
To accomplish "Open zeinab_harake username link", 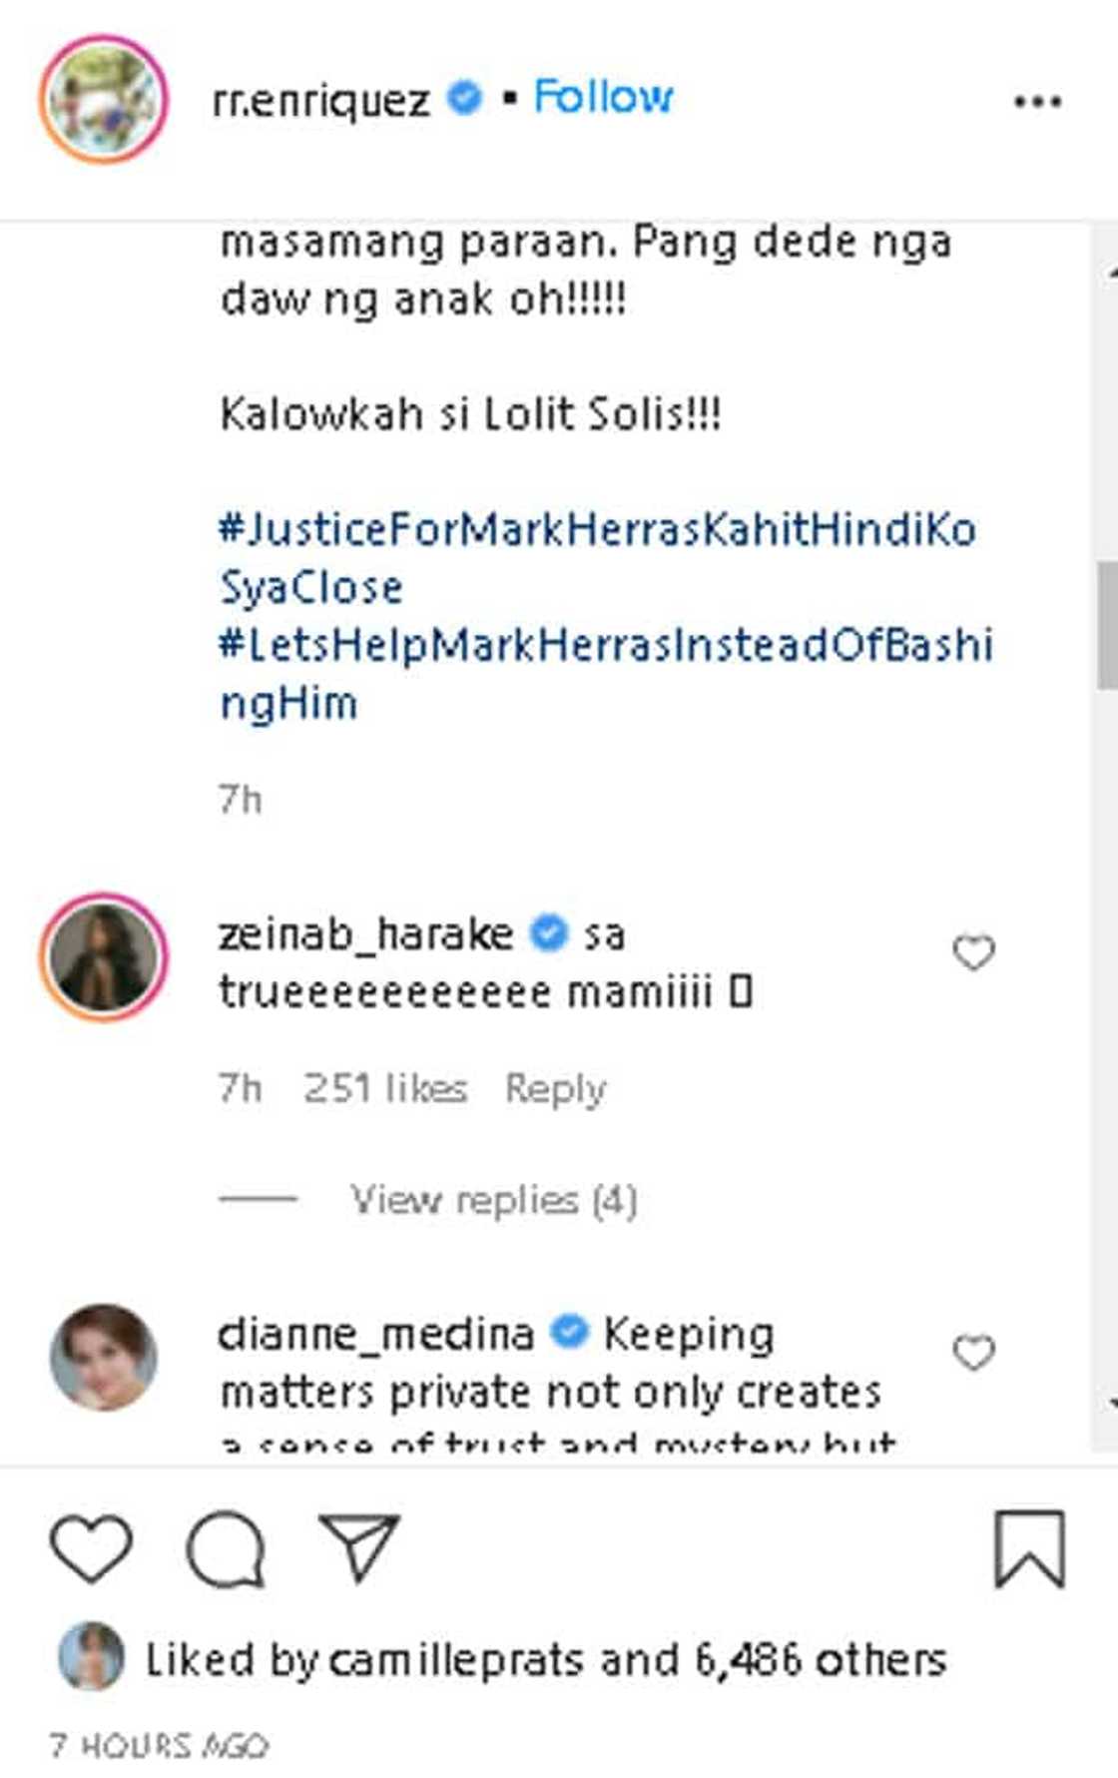I will 365,934.
